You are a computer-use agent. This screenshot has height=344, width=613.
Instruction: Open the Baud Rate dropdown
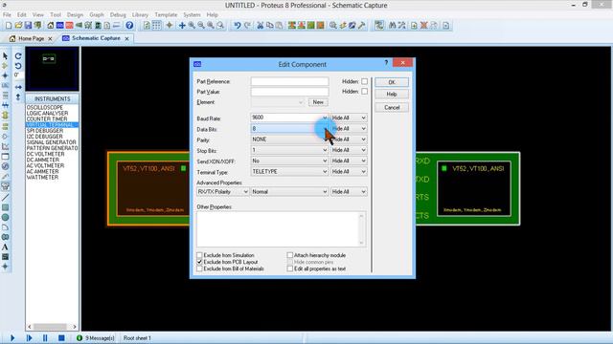289,118
